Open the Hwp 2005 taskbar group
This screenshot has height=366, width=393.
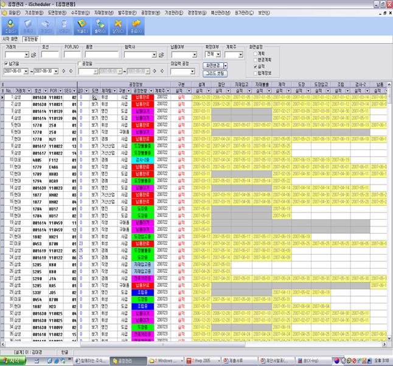coord(203,361)
